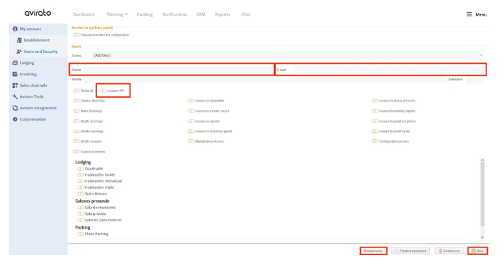
Task: Enable the Select all toggle
Action: [77, 91]
